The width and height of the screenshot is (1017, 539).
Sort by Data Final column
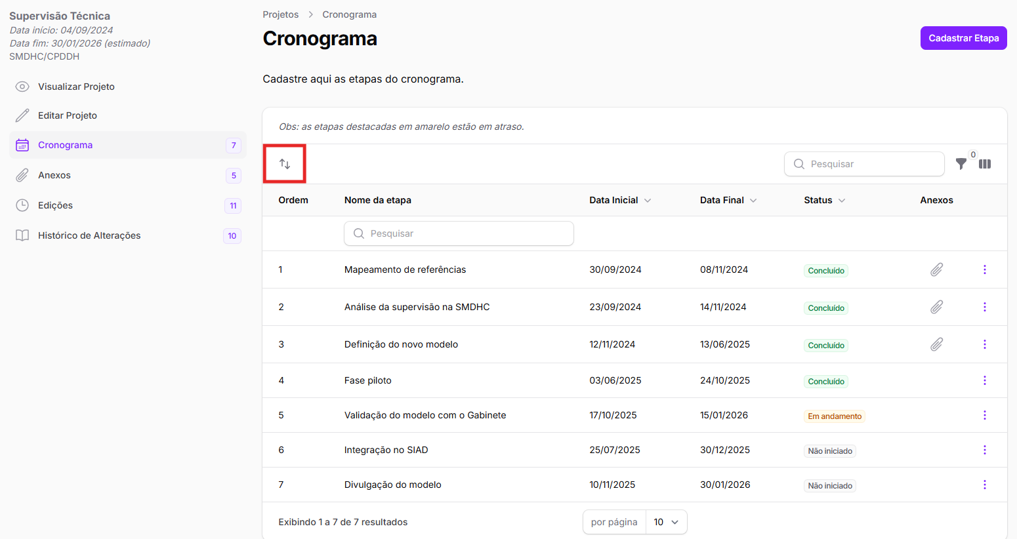tap(728, 200)
